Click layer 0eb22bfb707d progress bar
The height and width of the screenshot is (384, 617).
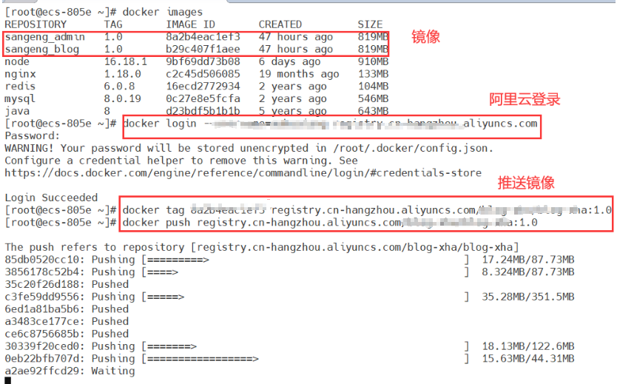306,359
